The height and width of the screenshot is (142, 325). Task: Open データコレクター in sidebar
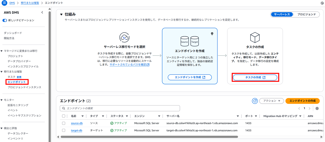click(x=18, y=133)
